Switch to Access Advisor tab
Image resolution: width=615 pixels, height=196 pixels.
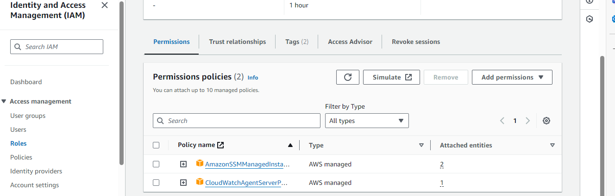click(350, 42)
